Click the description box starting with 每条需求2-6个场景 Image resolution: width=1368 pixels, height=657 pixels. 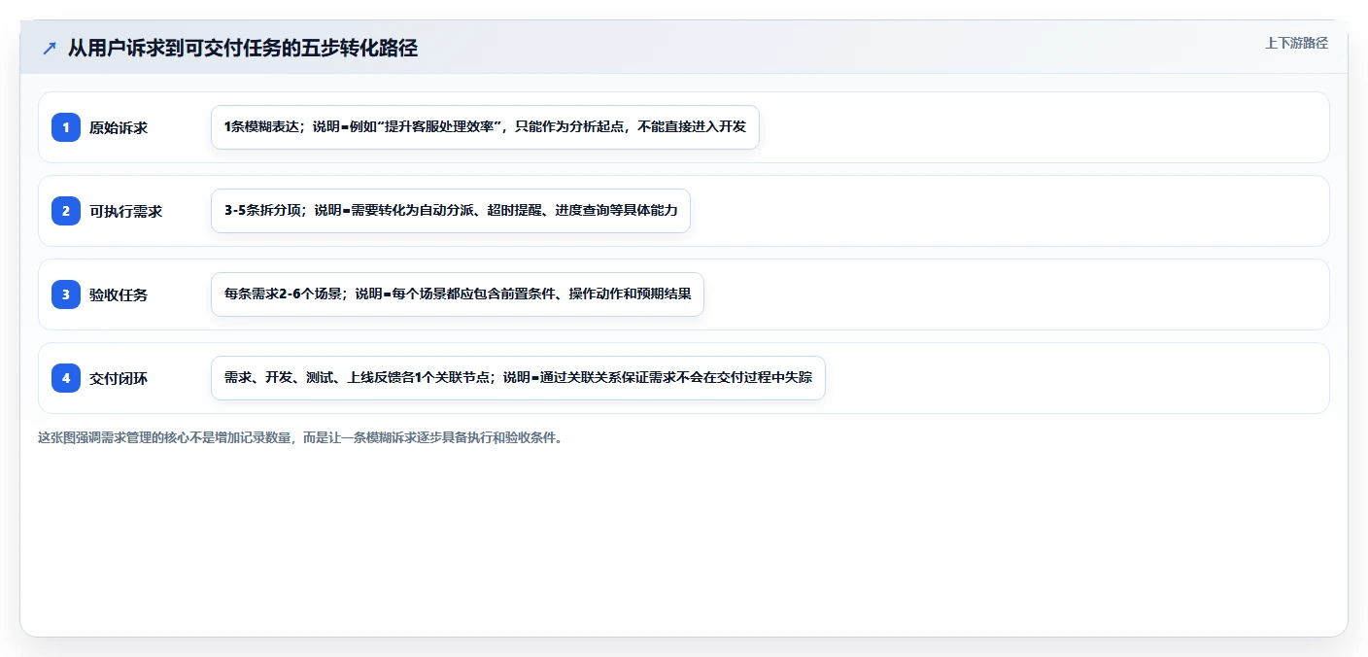pyautogui.click(x=458, y=294)
